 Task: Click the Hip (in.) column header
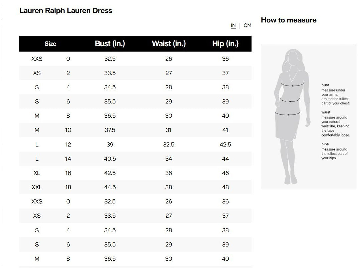point(225,43)
